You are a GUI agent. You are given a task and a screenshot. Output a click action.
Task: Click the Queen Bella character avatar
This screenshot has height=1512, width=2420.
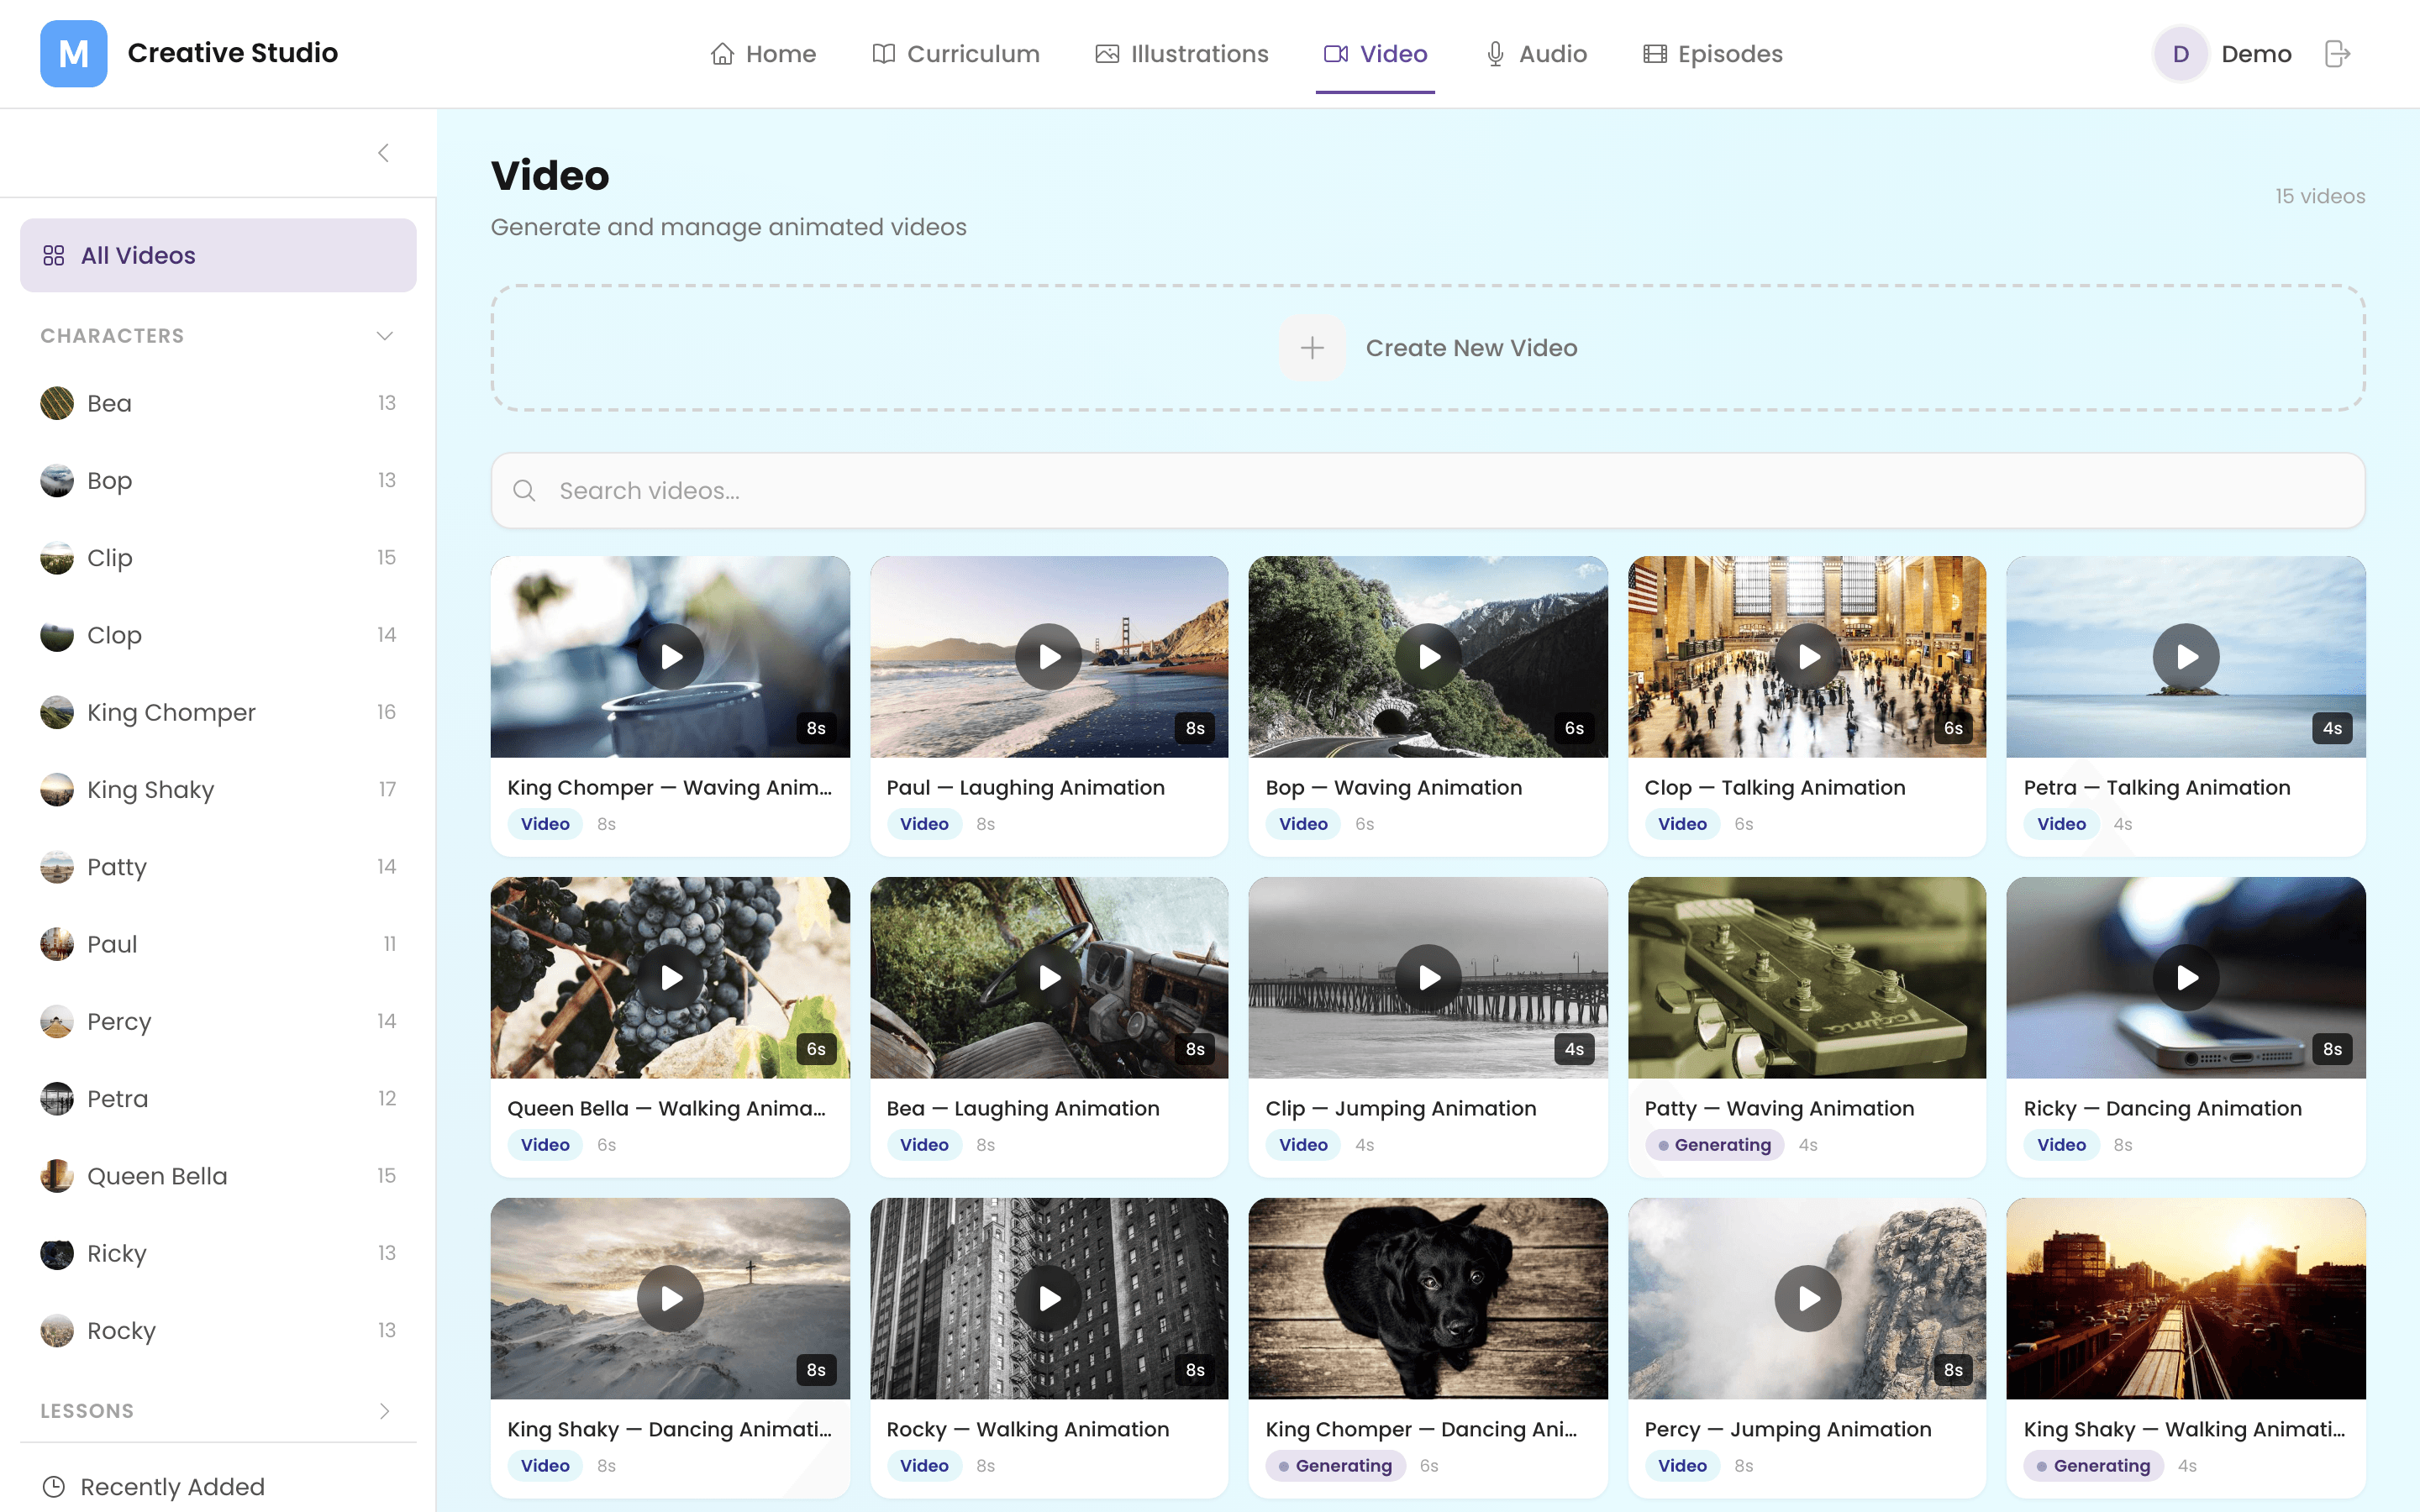click(x=57, y=1176)
